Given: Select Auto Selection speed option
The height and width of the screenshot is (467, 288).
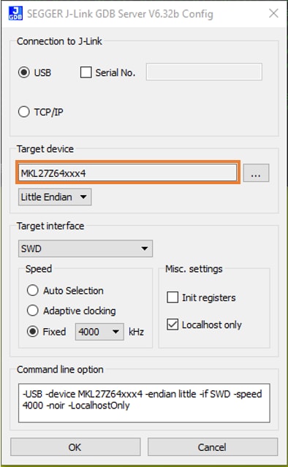Looking at the screenshot, I should point(32,290).
